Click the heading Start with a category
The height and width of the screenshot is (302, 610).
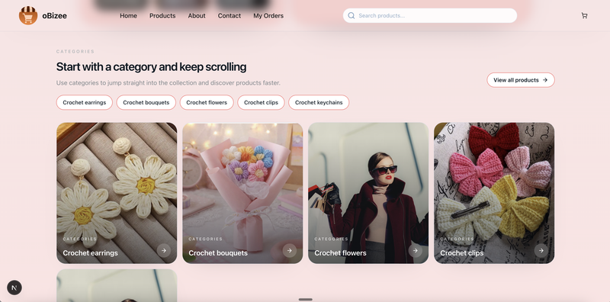(x=151, y=67)
